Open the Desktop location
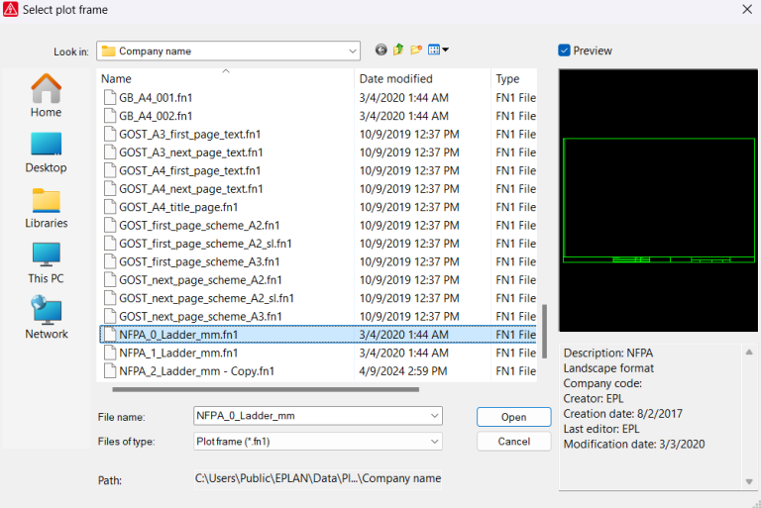 pyautogui.click(x=47, y=152)
